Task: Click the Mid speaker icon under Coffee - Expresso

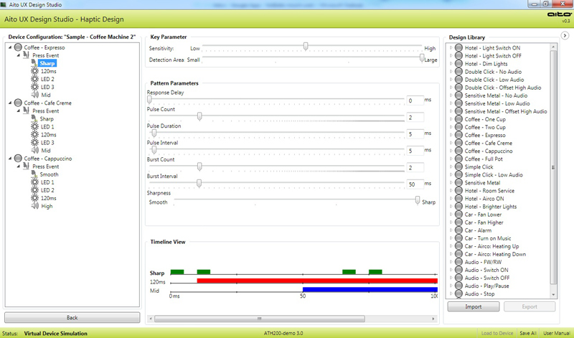Action: (x=34, y=95)
